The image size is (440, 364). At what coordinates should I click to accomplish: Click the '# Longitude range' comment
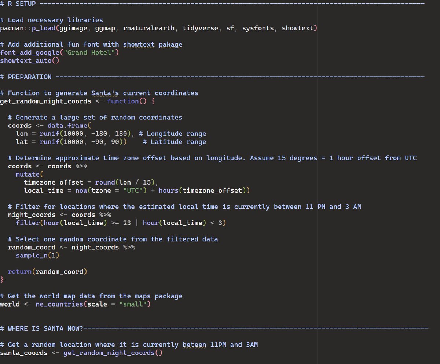pos(173,134)
